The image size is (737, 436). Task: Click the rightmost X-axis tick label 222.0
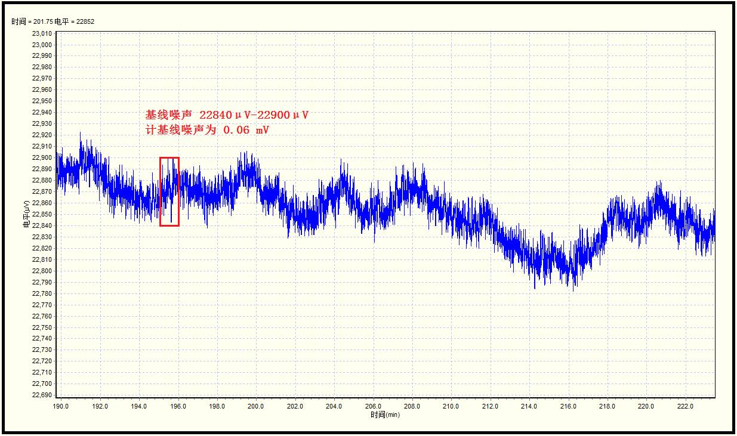point(684,406)
